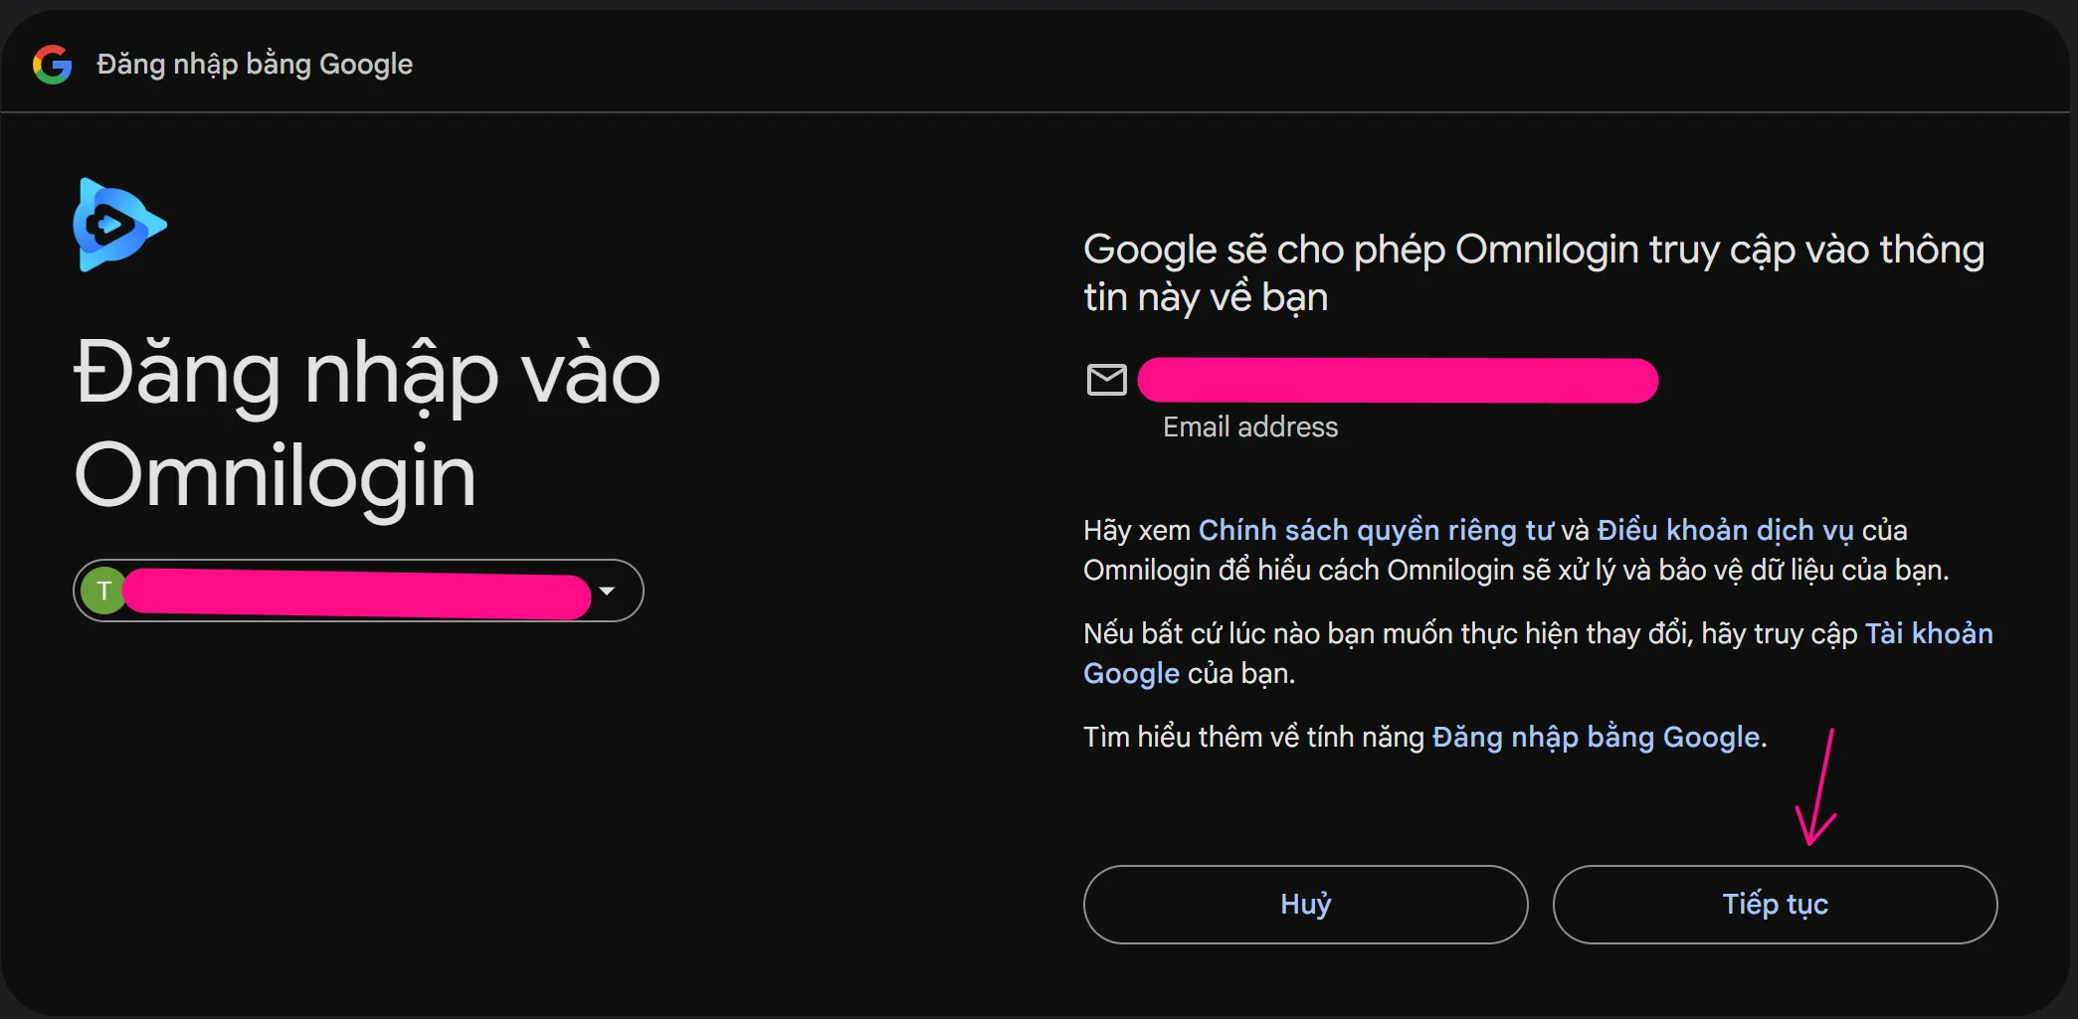2078x1019 pixels.
Task: Click the Huỷ button to cancel
Action: pos(1305,905)
